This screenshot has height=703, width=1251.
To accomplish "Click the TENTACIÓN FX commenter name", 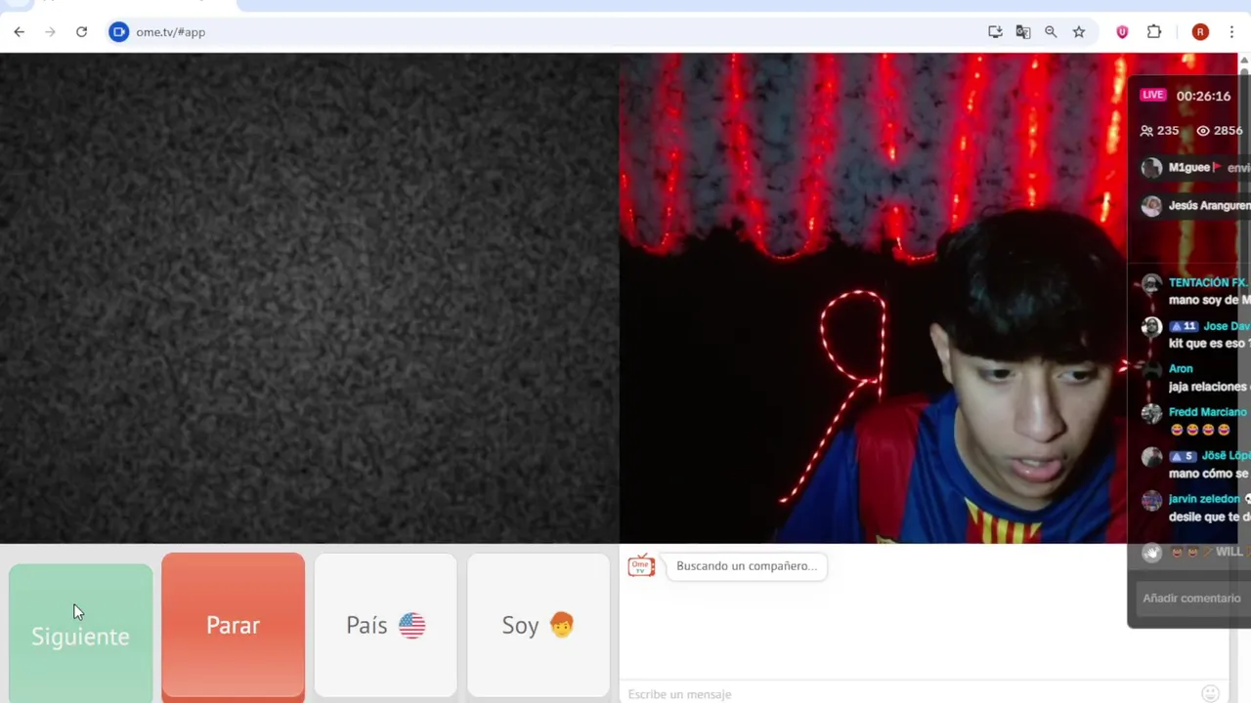I will click(x=1208, y=283).
